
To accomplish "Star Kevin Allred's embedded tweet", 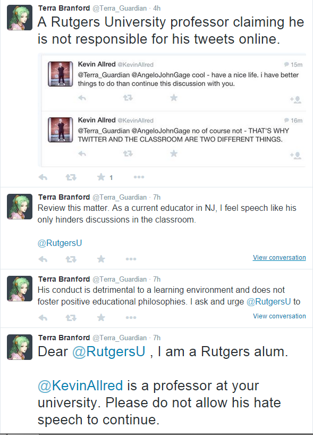I will click(x=173, y=99).
